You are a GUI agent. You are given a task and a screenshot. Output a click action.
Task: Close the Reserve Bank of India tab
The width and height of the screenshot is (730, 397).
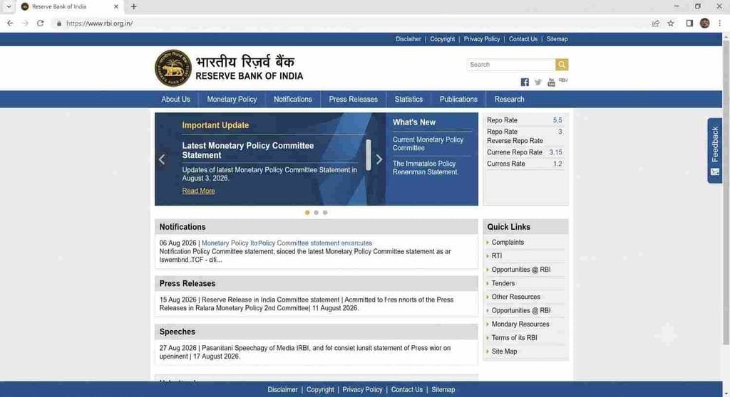(x=116, y=6)
